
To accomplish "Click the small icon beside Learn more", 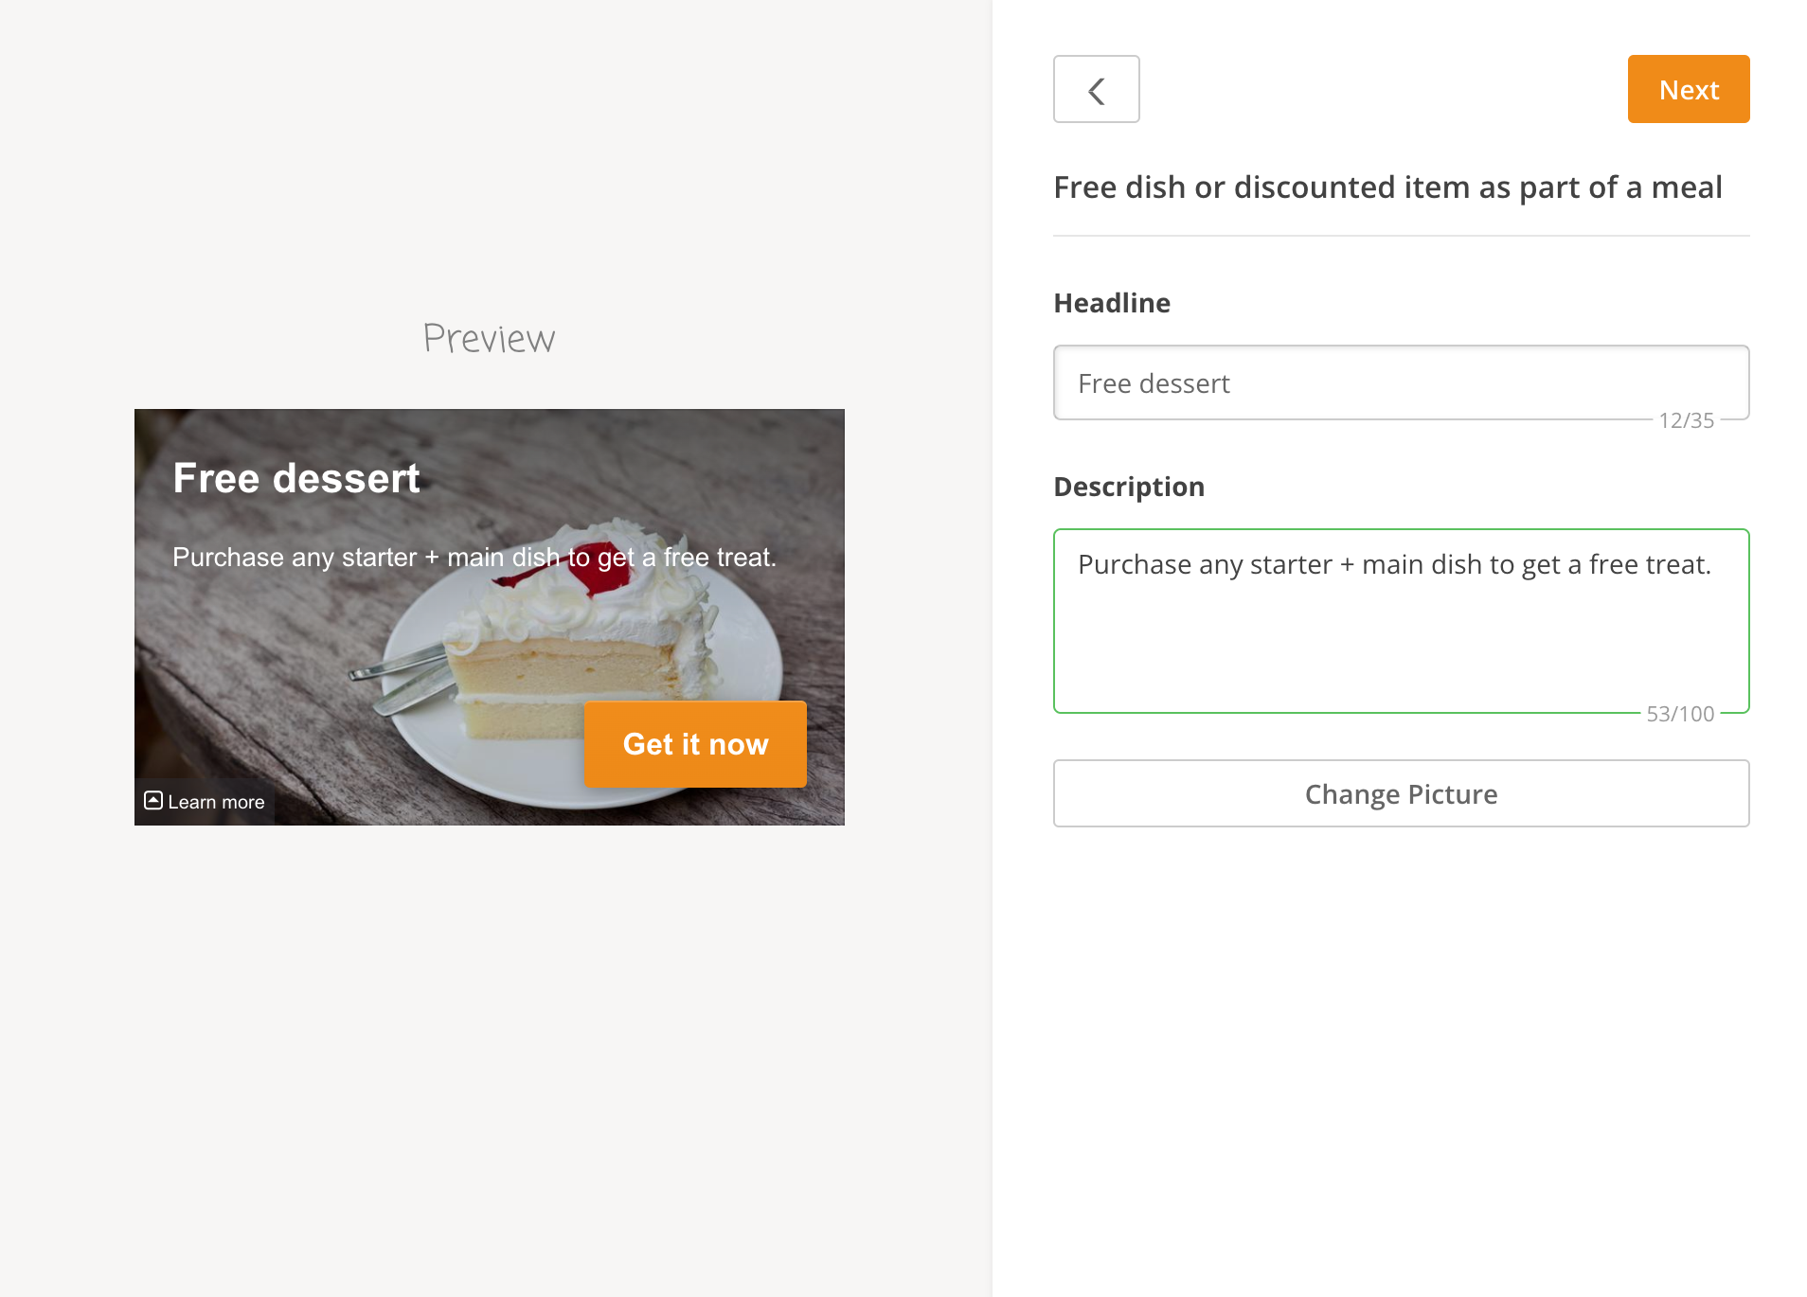I will click(153, 801).
